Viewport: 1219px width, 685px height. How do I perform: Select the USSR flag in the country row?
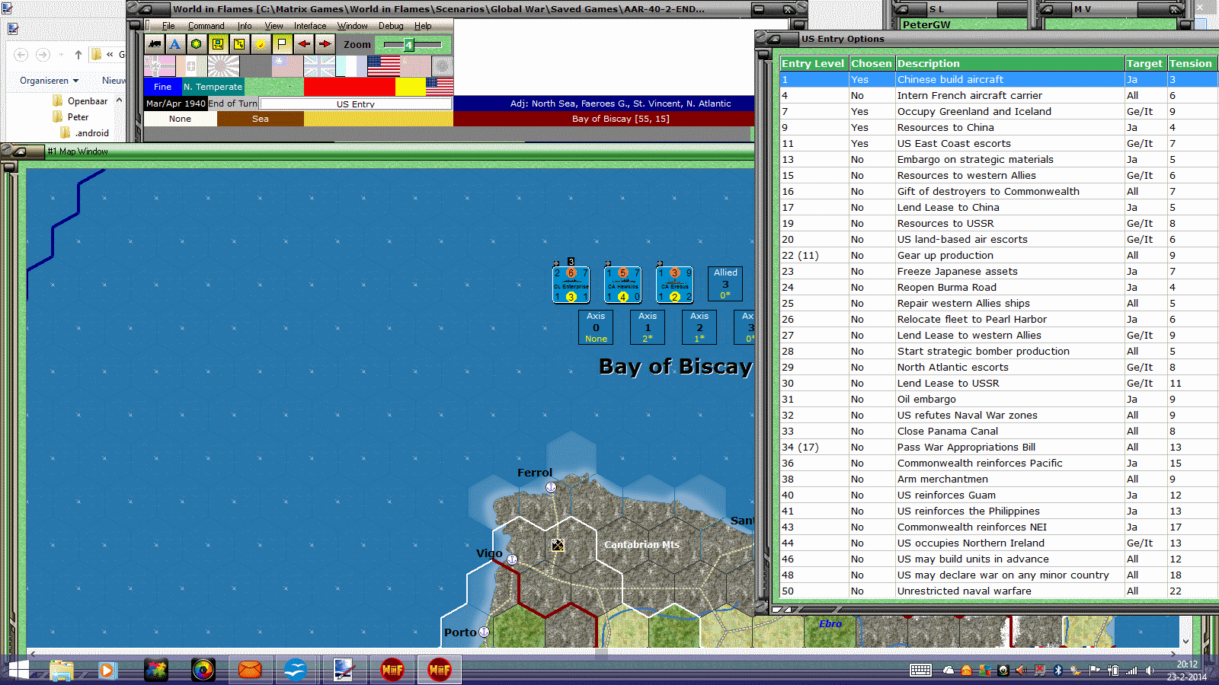click(415, 66)
